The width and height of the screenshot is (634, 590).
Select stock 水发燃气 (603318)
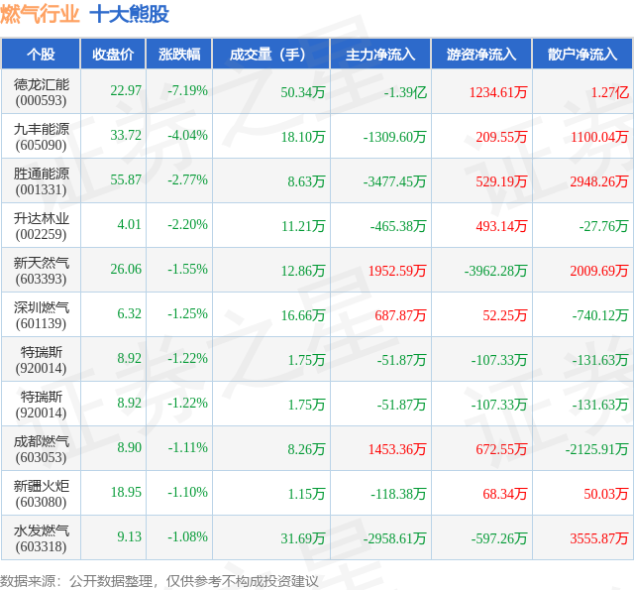(x=41, y=537)
